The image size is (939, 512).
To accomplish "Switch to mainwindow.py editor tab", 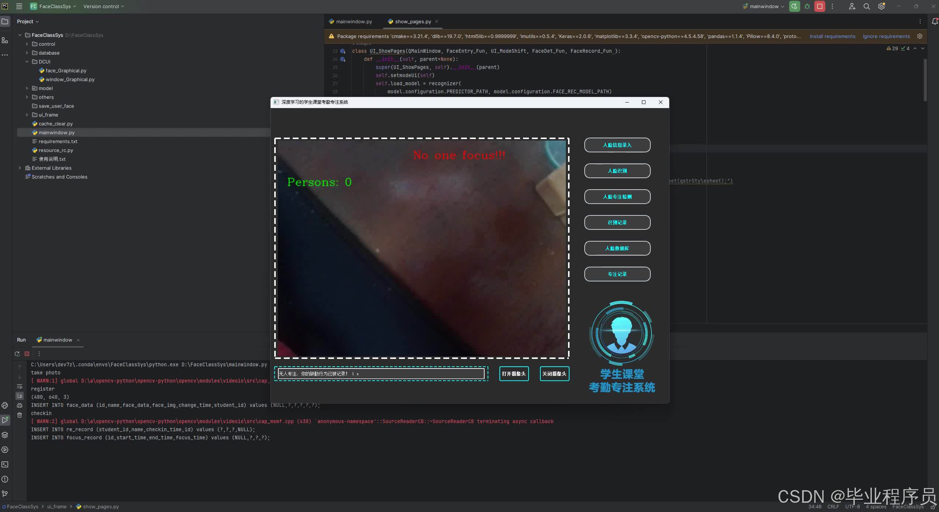I will [351, 21].
